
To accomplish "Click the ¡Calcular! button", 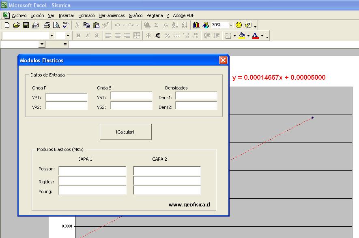I will 126,132.
